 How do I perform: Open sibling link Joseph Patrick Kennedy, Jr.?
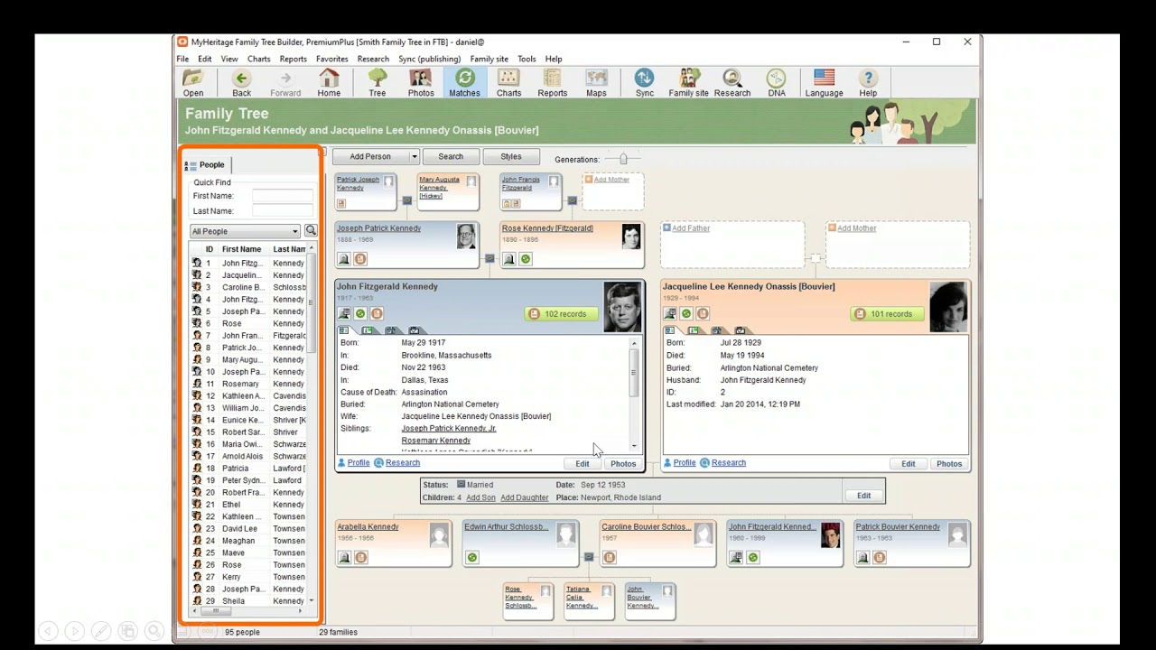(449, 429)
